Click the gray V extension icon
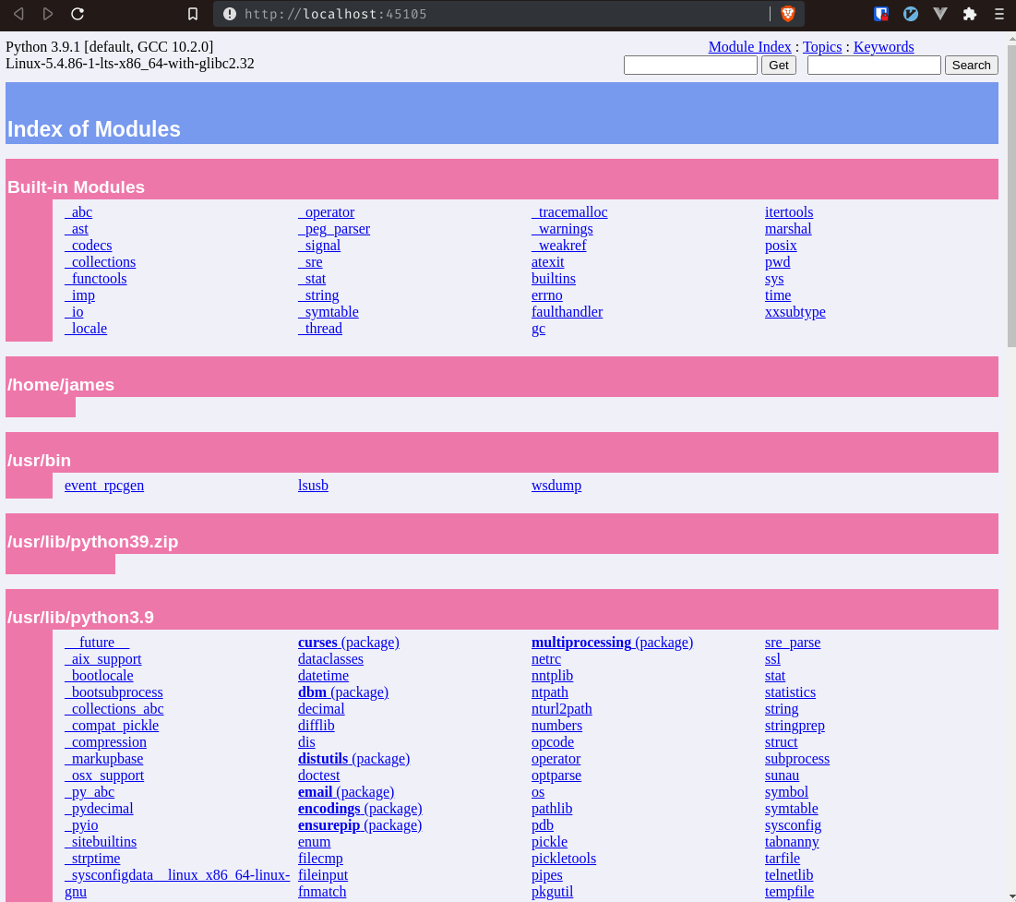Image resolution: width=1016 pixels, height=902 pixels. (940, 14)
